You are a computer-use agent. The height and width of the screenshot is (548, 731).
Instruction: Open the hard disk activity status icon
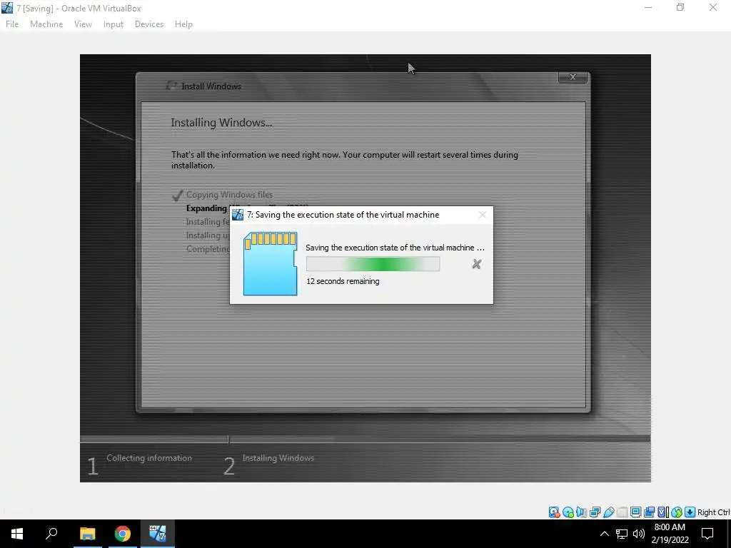click(x=554, y=512)
